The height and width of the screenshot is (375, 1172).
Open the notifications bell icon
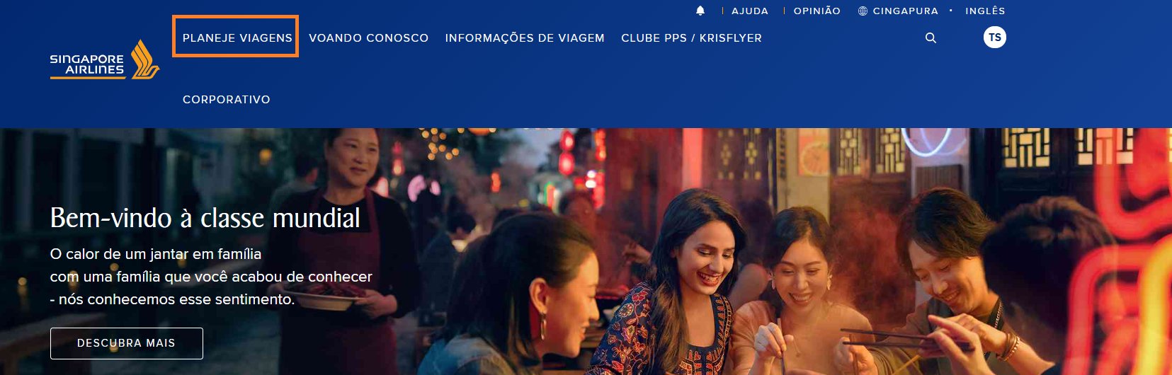[700, 11]
